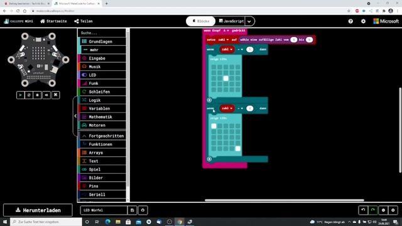402x226 pixels.
Task: Start the simulator with the play button
Action: click(x=20, y=95)
